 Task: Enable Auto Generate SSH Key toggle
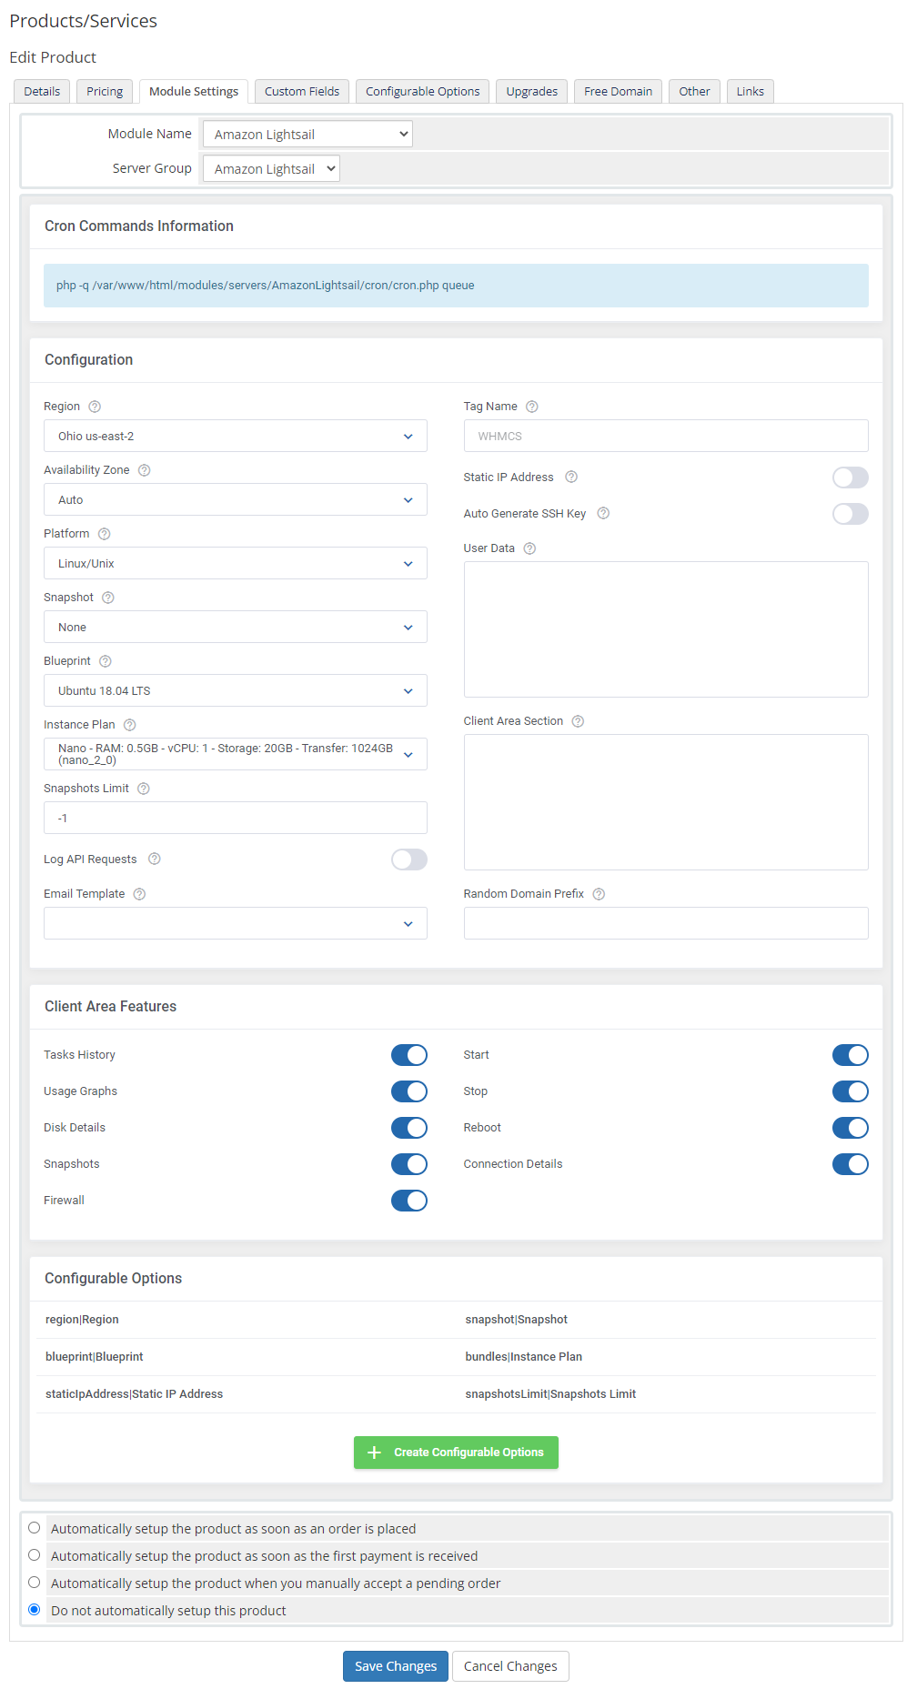pyautogui.click(x=850, y=514)
